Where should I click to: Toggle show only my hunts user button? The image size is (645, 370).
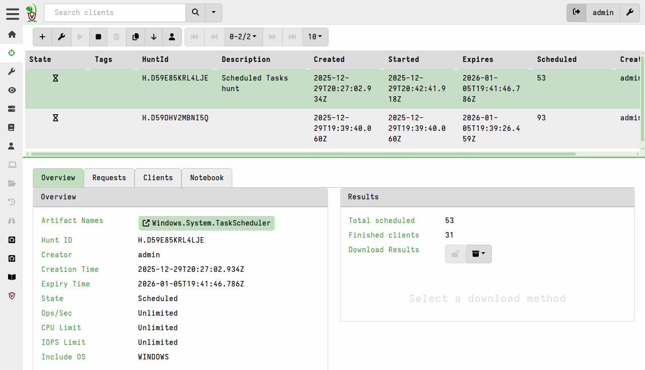click(x=172, y=37)
